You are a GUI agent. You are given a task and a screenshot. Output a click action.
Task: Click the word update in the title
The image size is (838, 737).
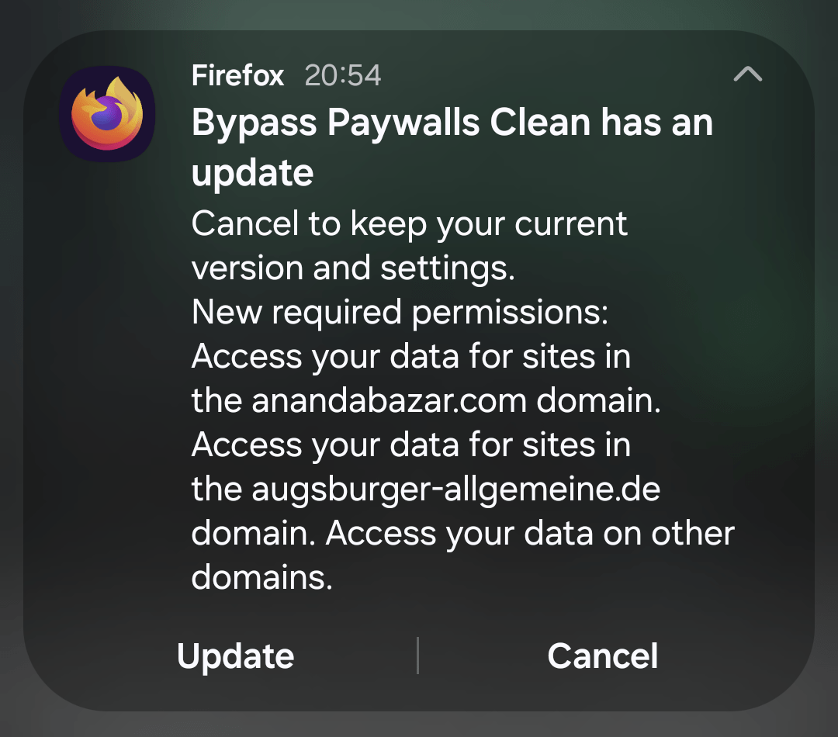click(x=252, y=173)
